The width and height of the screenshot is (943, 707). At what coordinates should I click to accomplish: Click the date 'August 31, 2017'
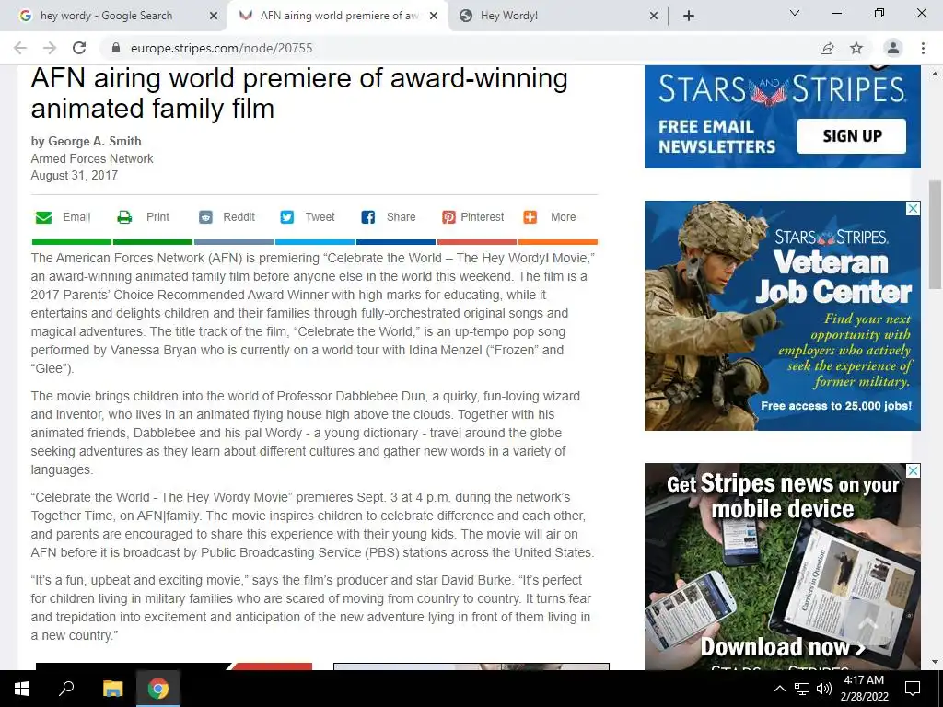74,176
